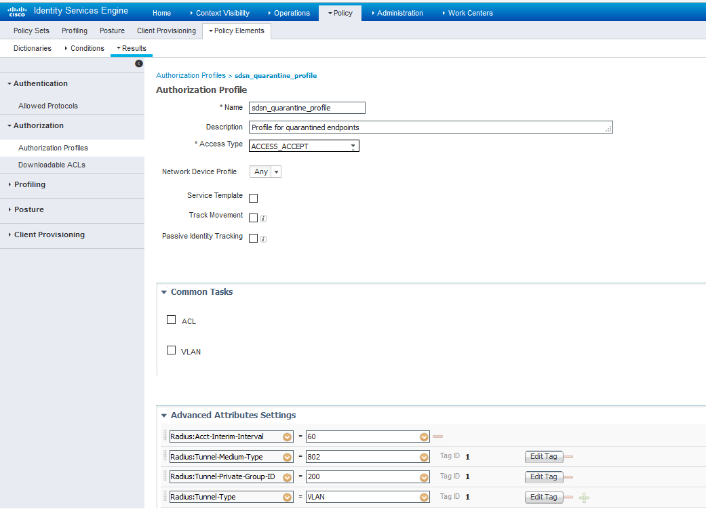Go to Authorization Profiles breadcrumb link
This screenshot has width=706, height=509.
(191, 76)
